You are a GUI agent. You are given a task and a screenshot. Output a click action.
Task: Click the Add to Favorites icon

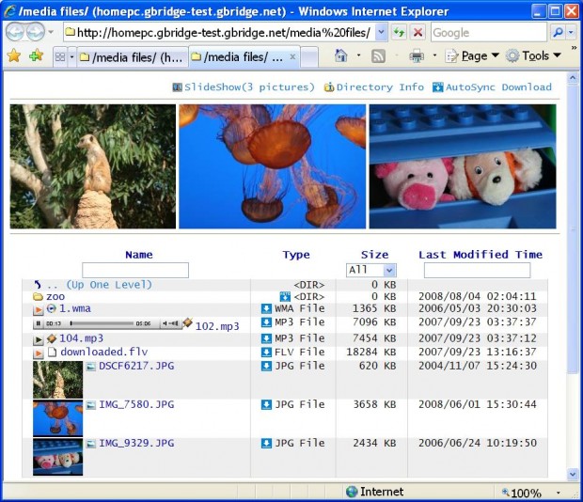[36, 56]
